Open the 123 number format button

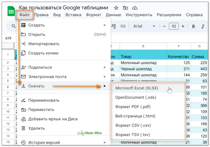point(123,26)
